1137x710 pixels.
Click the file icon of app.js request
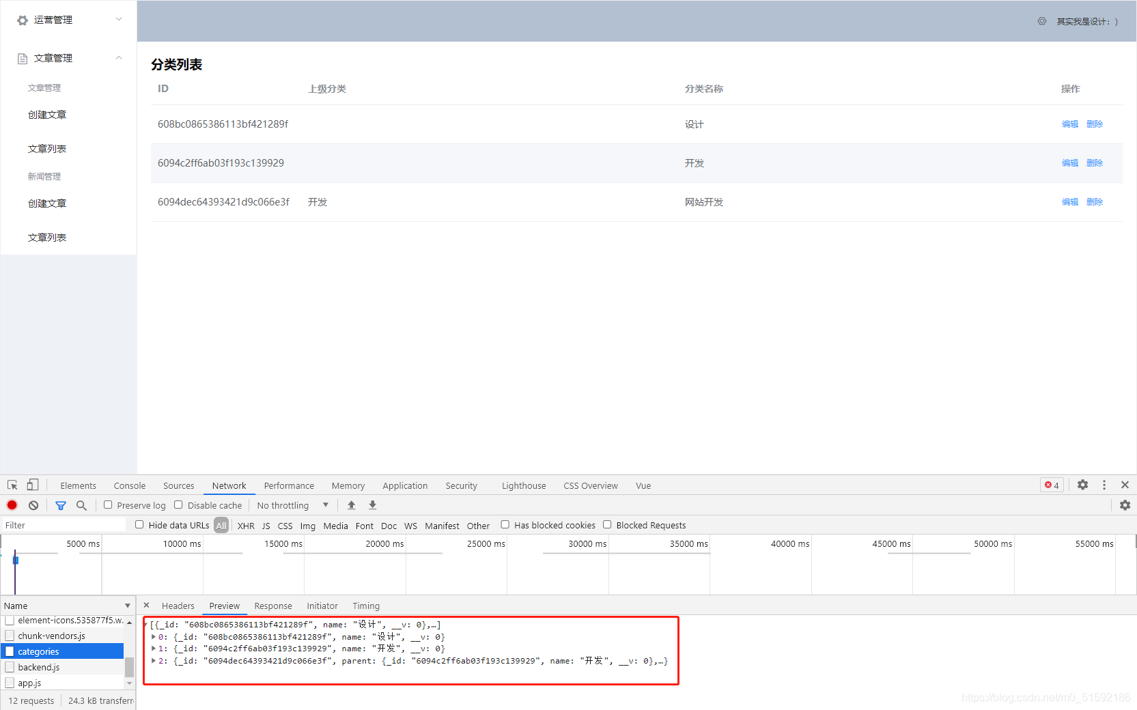(x=10, y=683)
